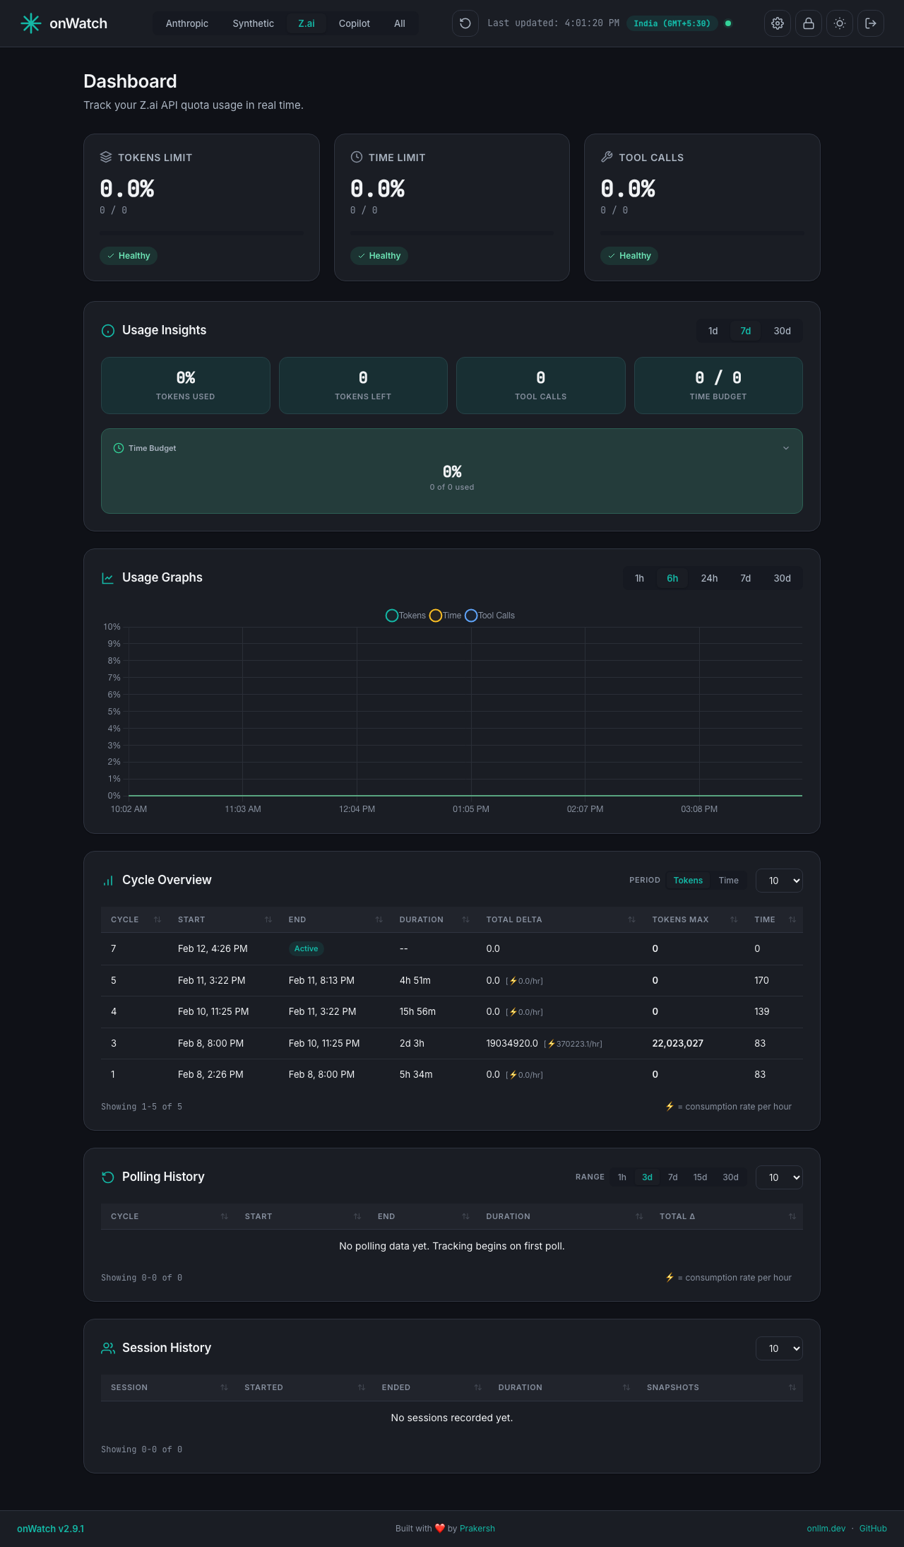Click the Tokens Limit progress bar
Screen dimensions: 904x1547
coord(202,233)
